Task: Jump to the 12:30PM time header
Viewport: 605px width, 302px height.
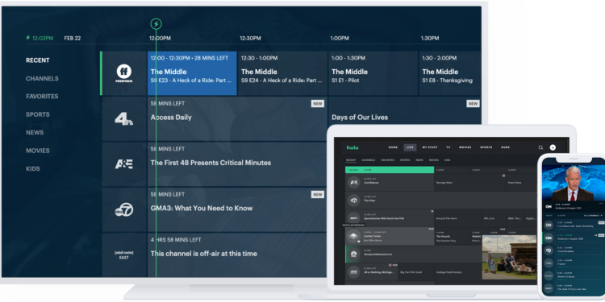Action: click(250, 38)
